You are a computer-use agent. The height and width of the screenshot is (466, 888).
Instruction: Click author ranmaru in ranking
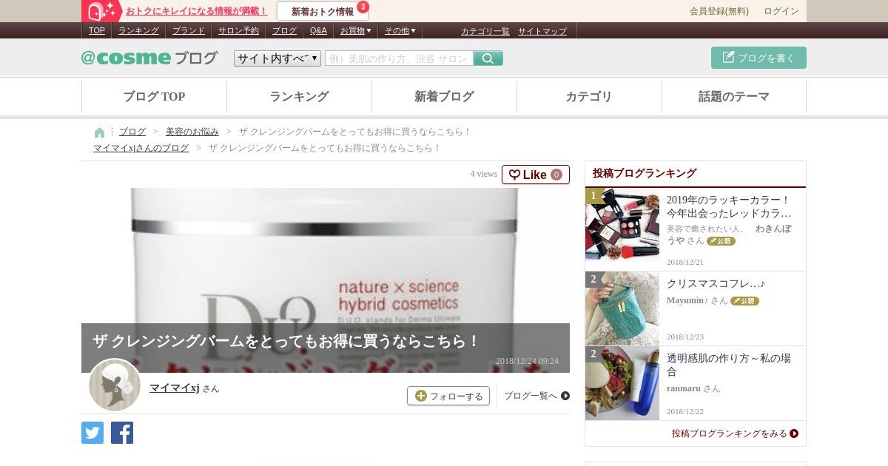(684, 388)
